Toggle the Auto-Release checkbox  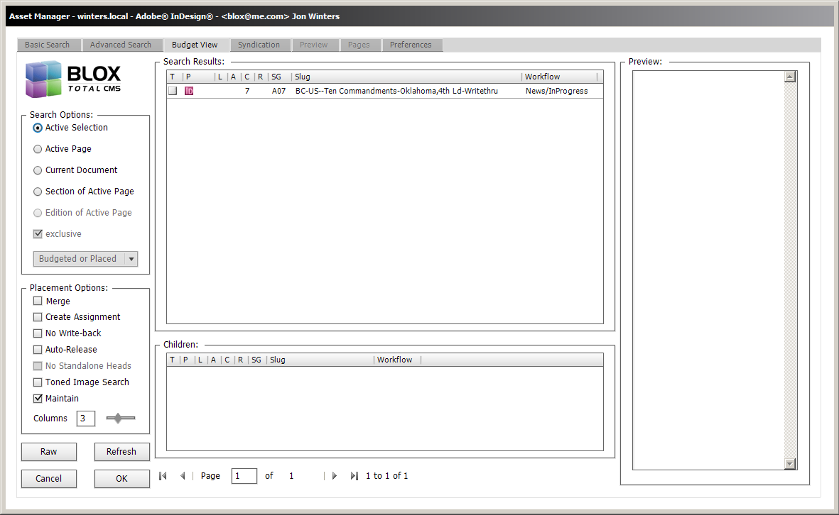(x=38, y=350)
